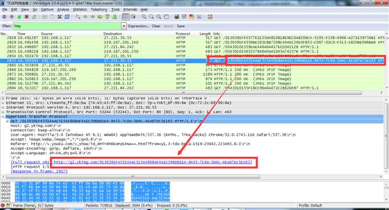Expand the Frame 2855 tree node

(x=3, y=98)
